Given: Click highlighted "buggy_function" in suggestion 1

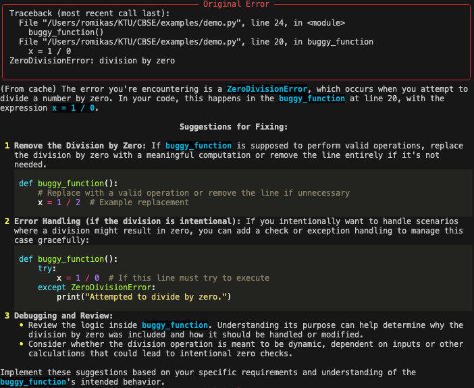Looking at the screenshot, I should [199, 146].
